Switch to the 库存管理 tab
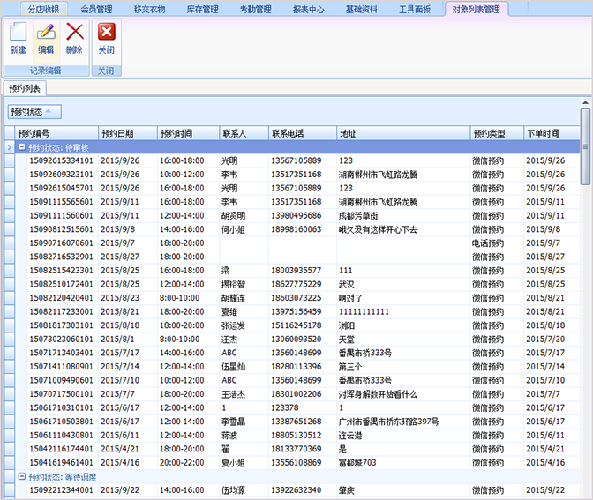This screenshot has height=500, width=593. point(202,9)
